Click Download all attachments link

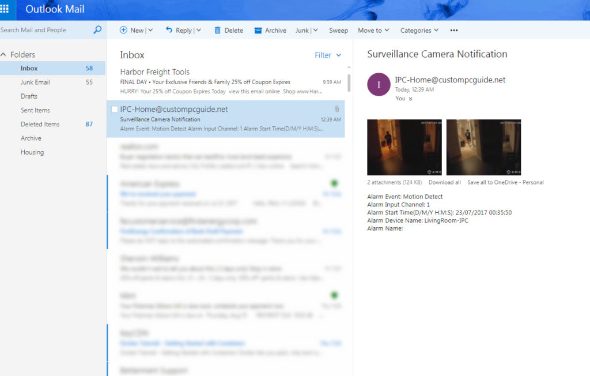click(x=444, y=182)
